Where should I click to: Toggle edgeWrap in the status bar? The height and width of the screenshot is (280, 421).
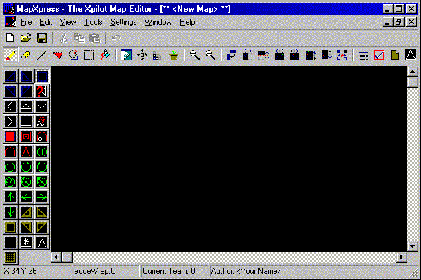tap(105, 271)
